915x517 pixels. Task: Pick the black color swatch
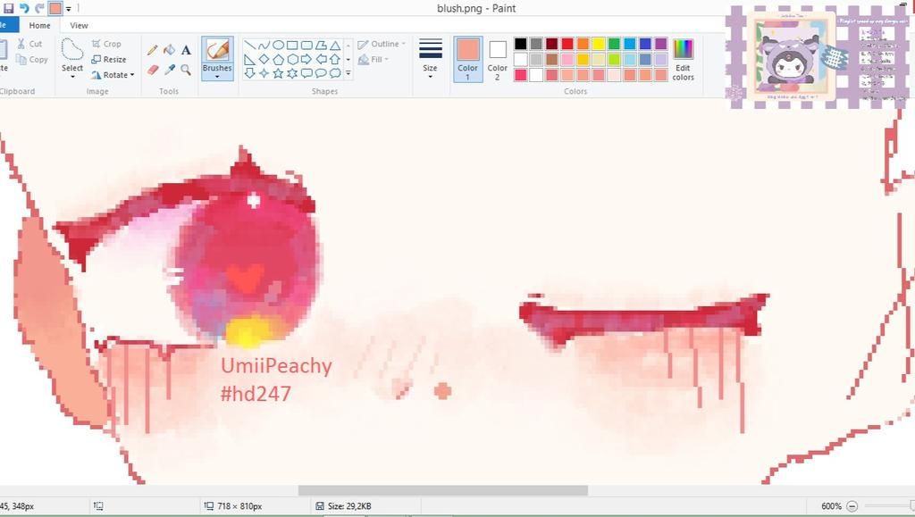click(521, 44)
